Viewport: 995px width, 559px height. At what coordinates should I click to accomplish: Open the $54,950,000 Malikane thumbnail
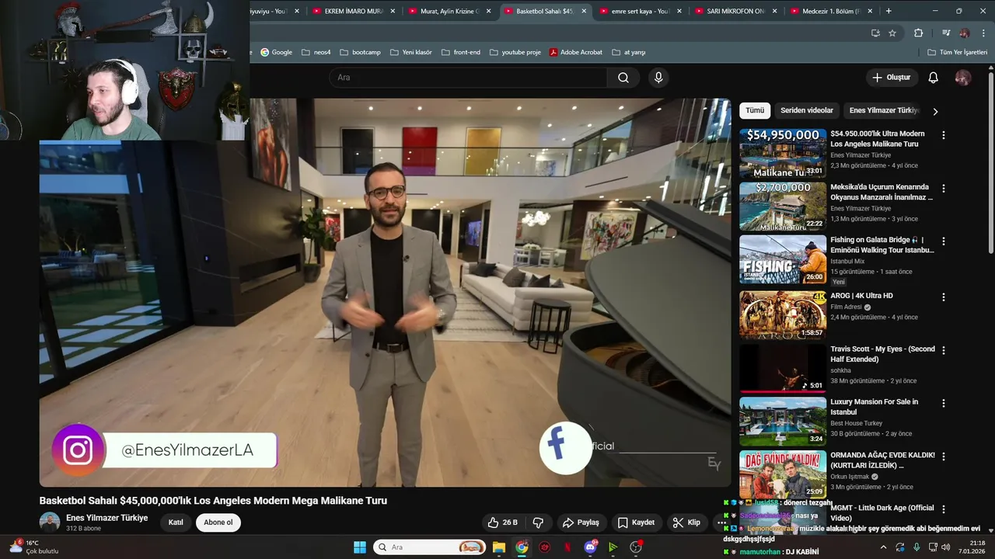pos(783,153)
